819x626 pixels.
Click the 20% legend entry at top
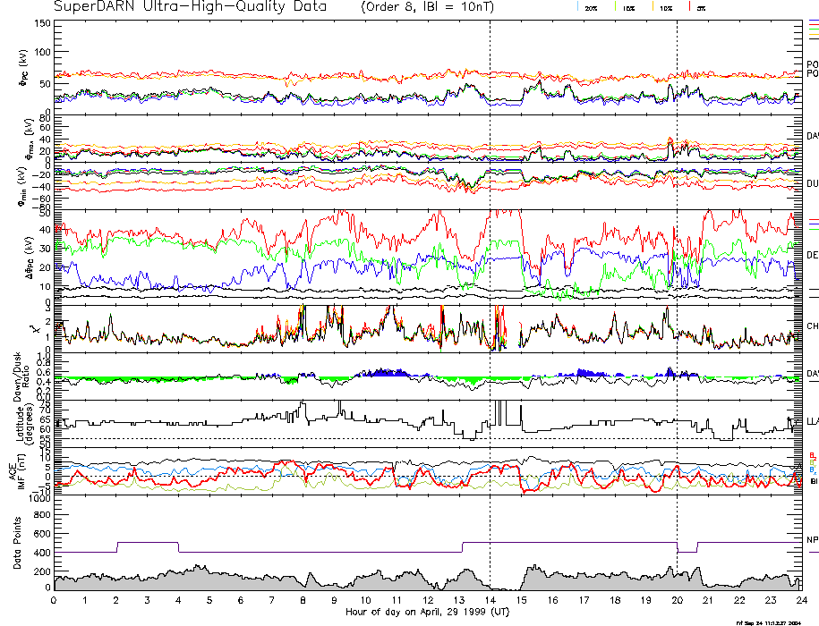click(x=591, y=7)
